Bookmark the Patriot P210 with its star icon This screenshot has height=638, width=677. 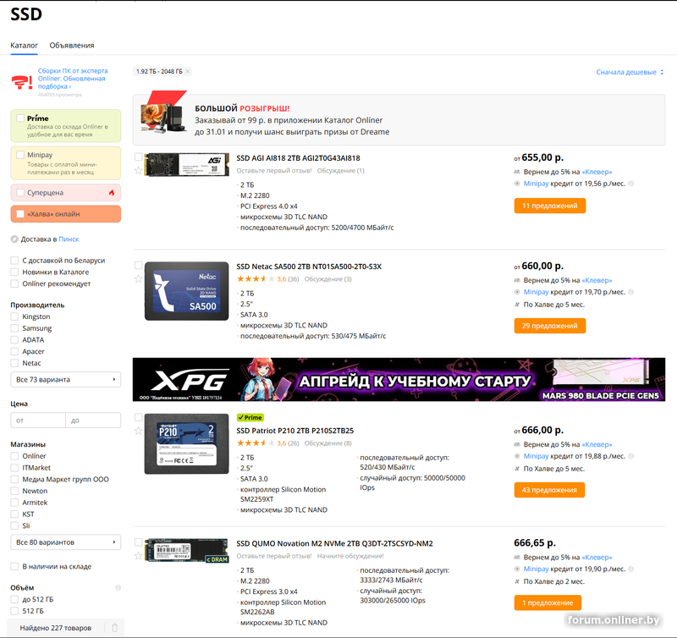[x=138, y=431]
